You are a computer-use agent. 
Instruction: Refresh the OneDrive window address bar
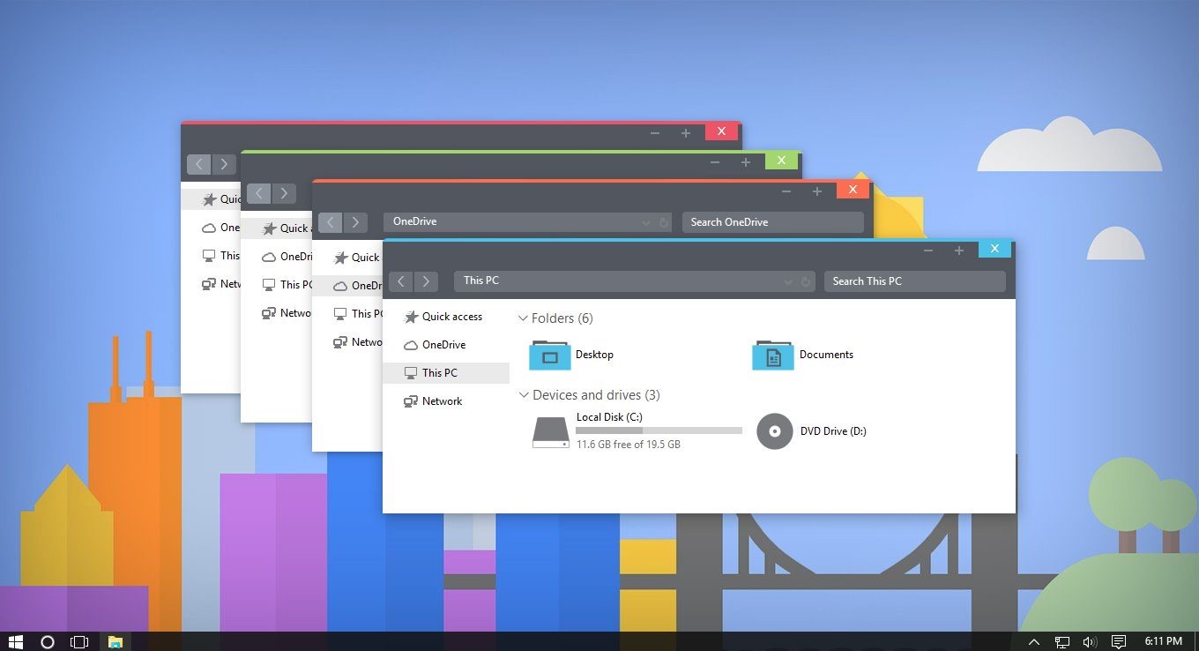(x=663, y=223)
